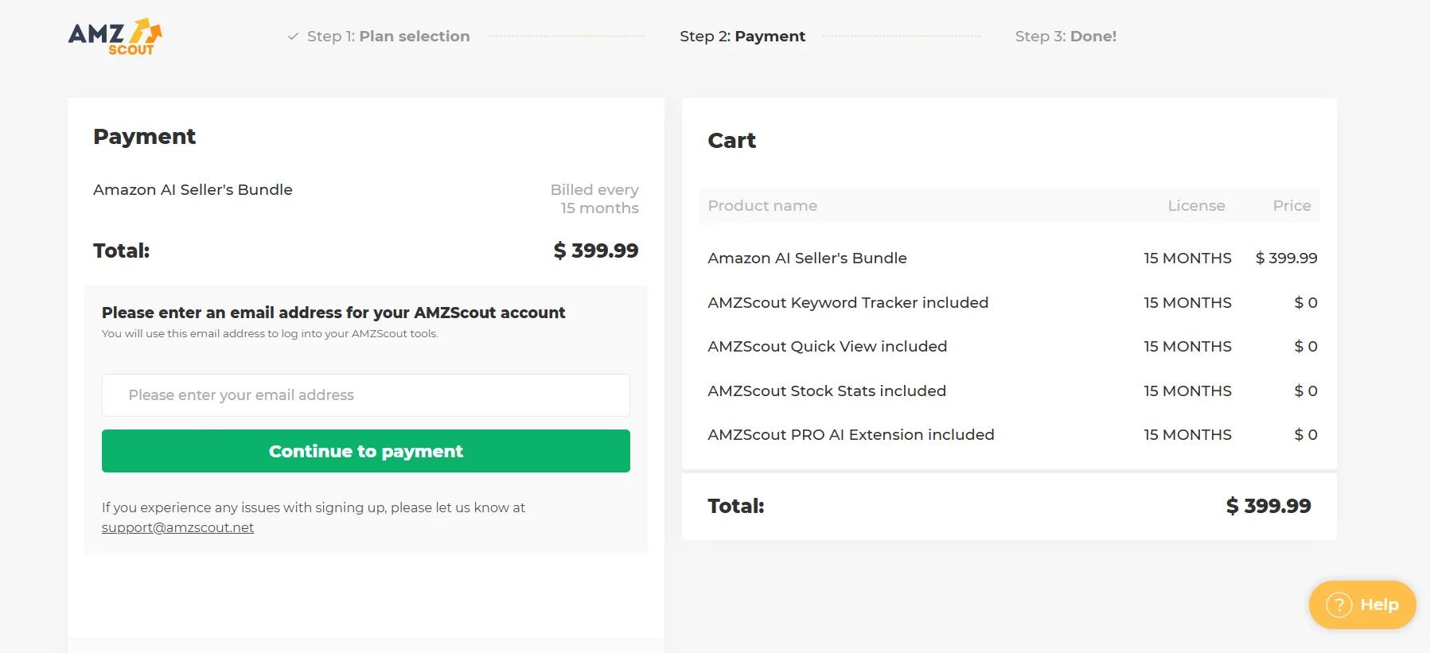Click 'You will use this email address' note
1430x653 pixels.
click(270, 334)
